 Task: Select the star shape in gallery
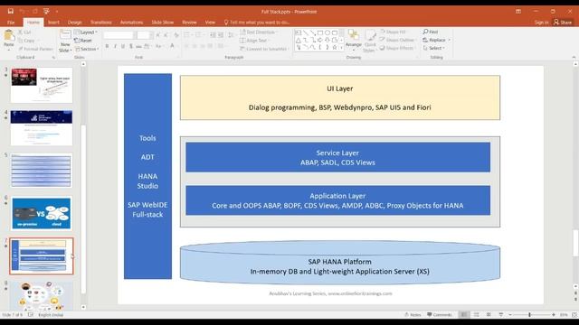tap(335, 47)
